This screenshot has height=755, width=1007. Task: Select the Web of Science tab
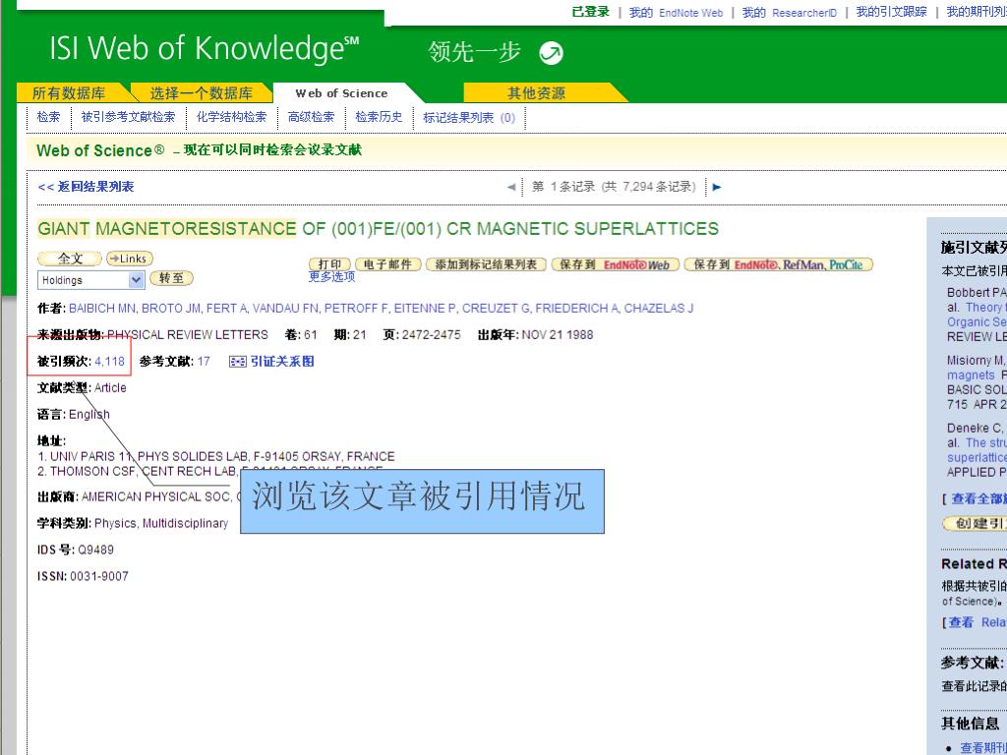(x=341, y=93)
